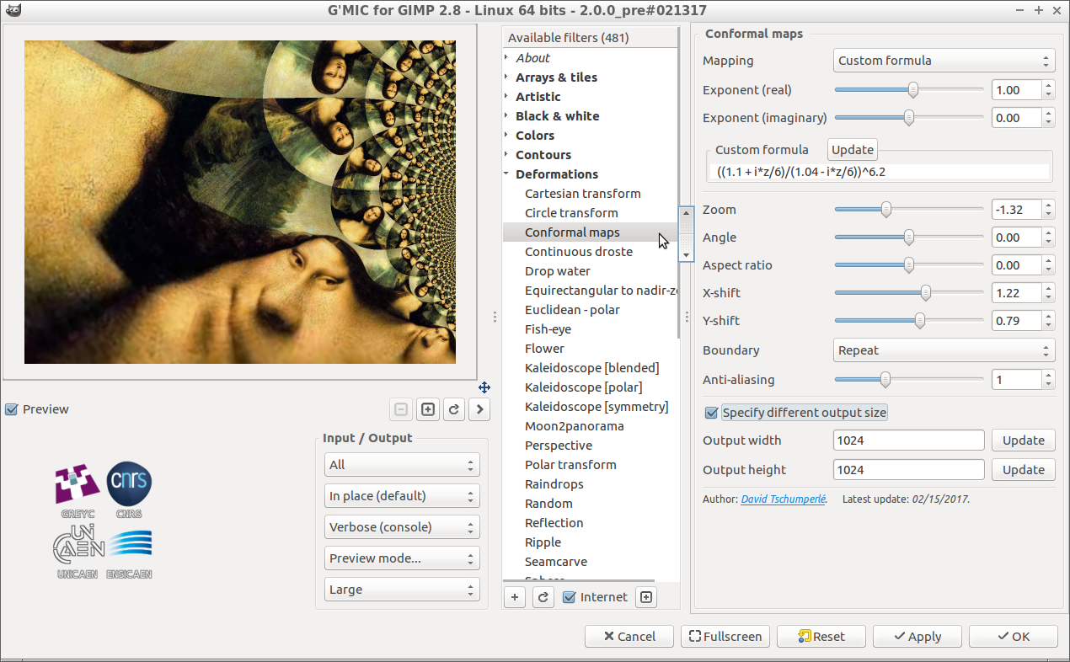The height and width of the screenshot is (662, 1070).
Task: Expand the Arrays & tiles category
Action: (x=506, y=77)
